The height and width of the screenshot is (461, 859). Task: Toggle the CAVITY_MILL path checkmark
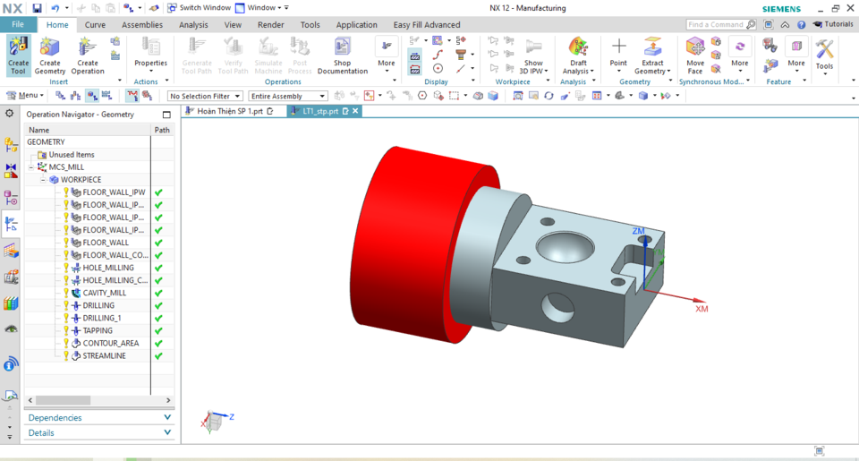[159, 294]
